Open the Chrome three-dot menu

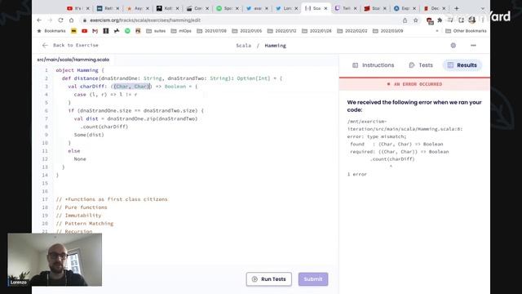(483, 20)
